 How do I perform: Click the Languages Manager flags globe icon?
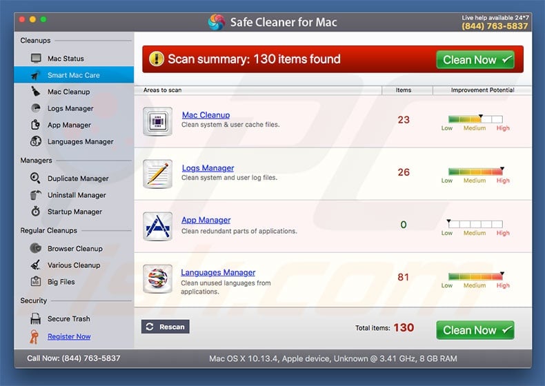(x=157, y=278)
